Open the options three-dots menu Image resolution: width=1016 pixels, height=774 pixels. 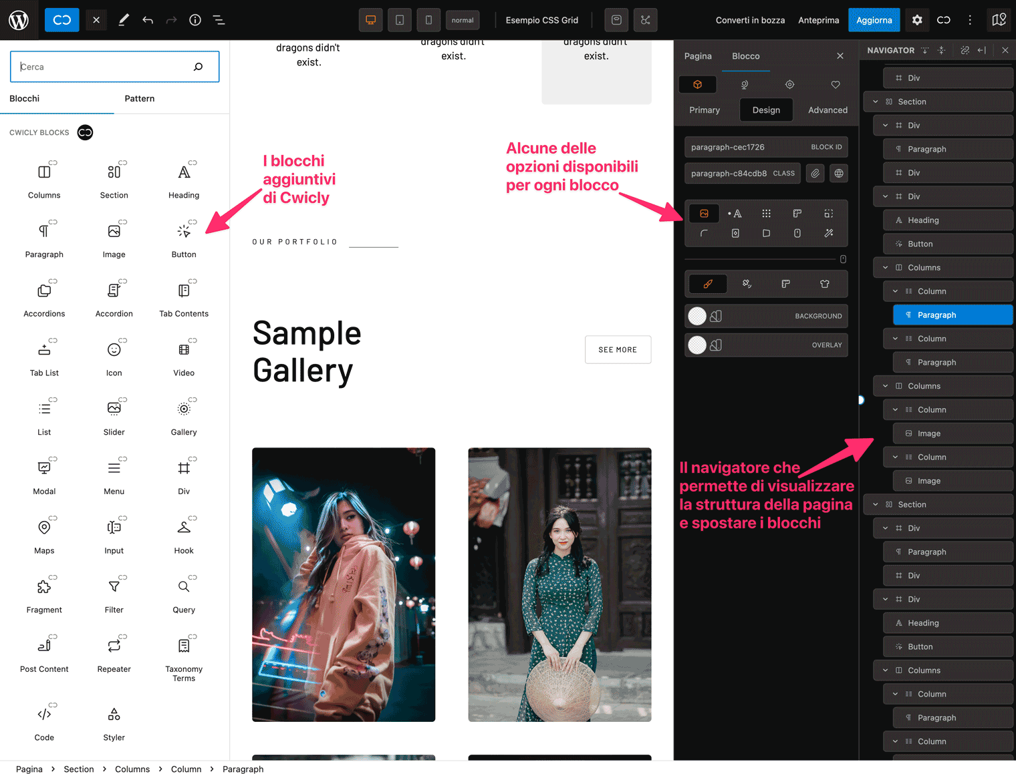(970, 20)
